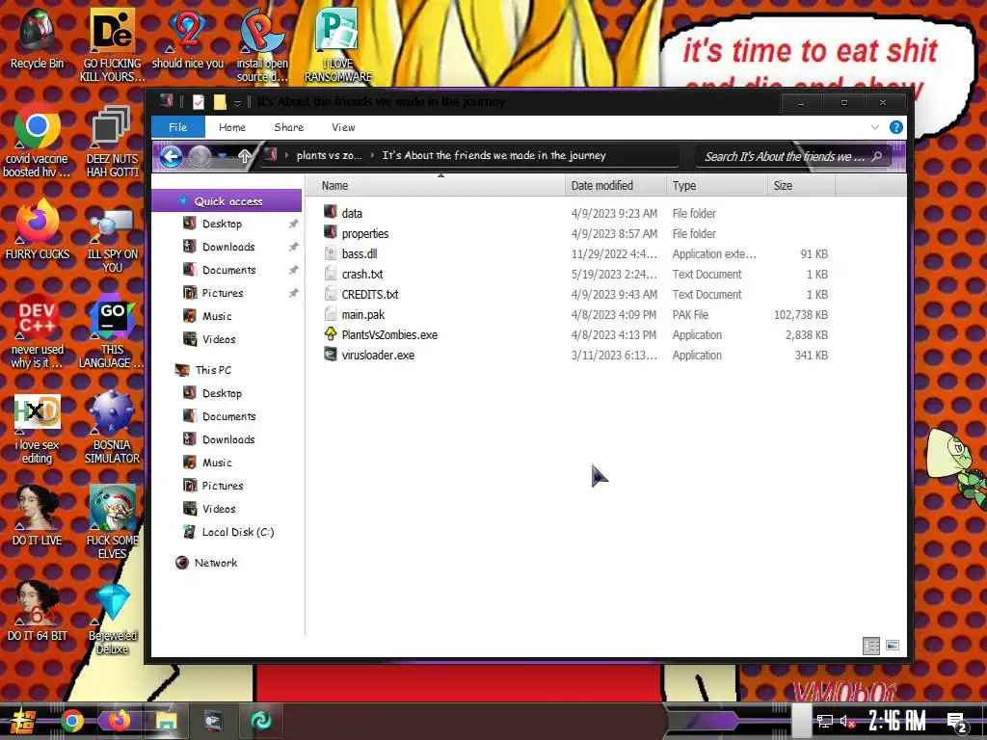Image resolution: width=987 pixels, height=740 pixels.
Task: Open Music under This PC
Action: click(x=217, y=462)
